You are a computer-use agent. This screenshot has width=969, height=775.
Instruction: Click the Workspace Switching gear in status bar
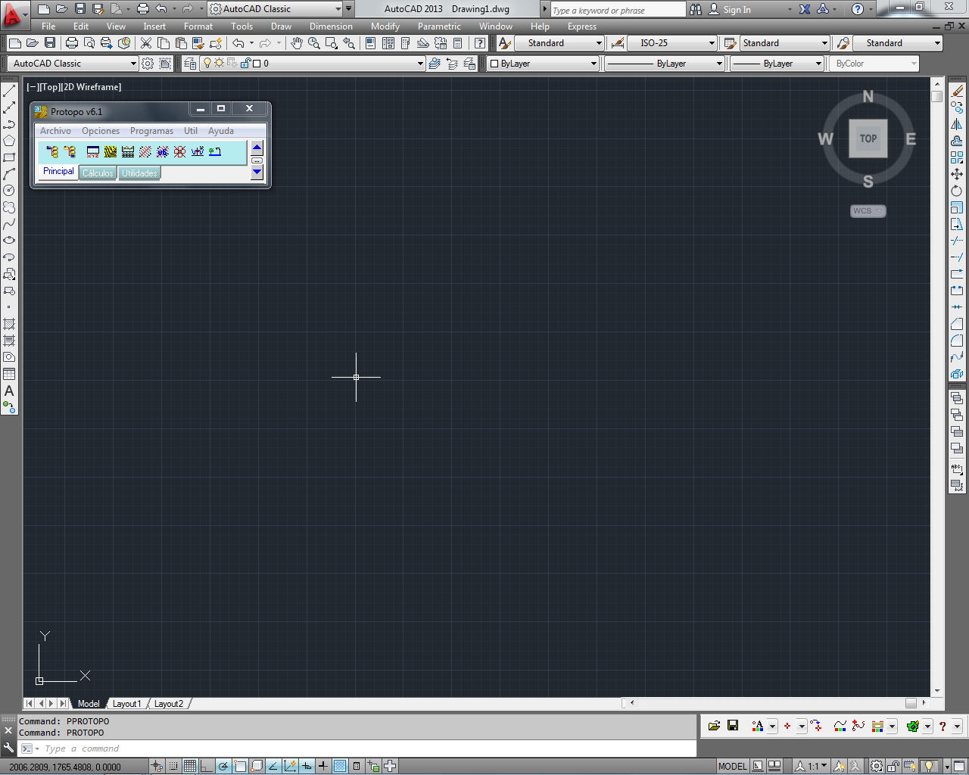tap(876, 766)
